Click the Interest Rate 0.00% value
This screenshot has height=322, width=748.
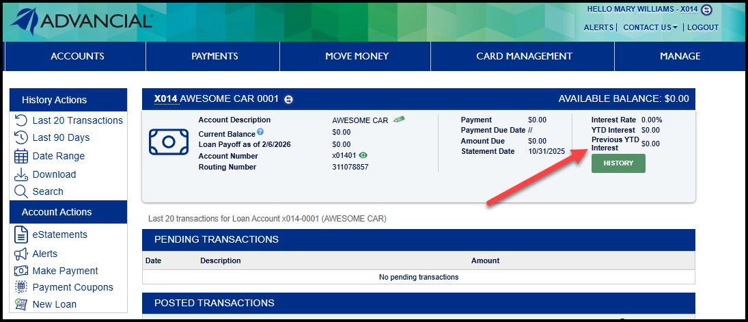[x=652, y=120]
